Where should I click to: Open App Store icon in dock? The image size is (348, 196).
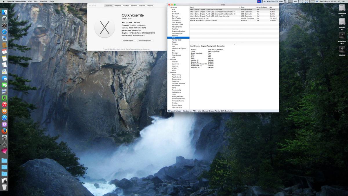tap(4, 118)
